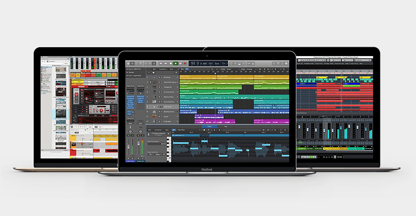
Task: Open Quick Help in Logic's control bar
Action: click(x=136, y=63)
